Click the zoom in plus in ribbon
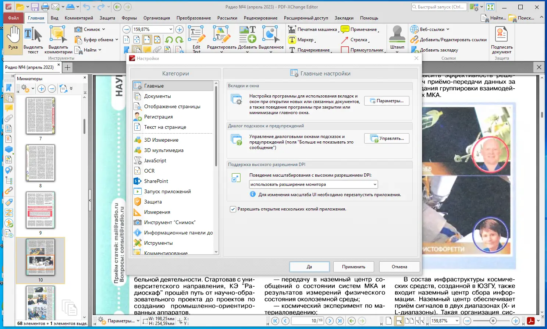This screenshot has height=329, width=547. tap(180, 29)
